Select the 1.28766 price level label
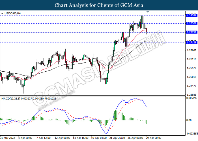198x141 pixels. pos(191,16)
